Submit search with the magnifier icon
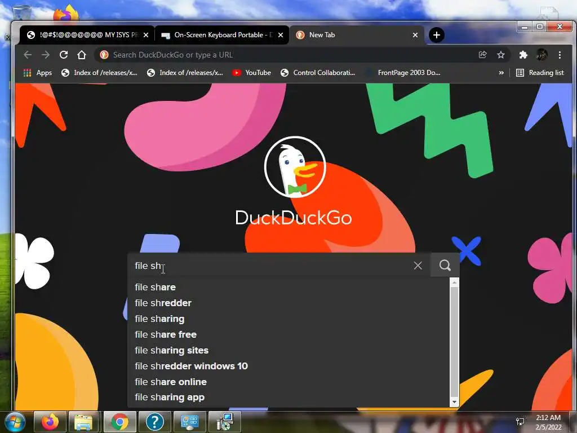Screen dimensions: 577x433 pos(445,265)
